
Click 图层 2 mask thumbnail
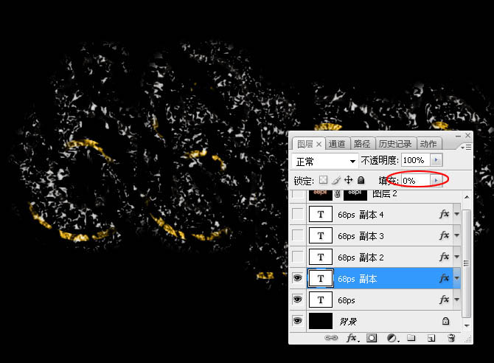tap(355, 195)
